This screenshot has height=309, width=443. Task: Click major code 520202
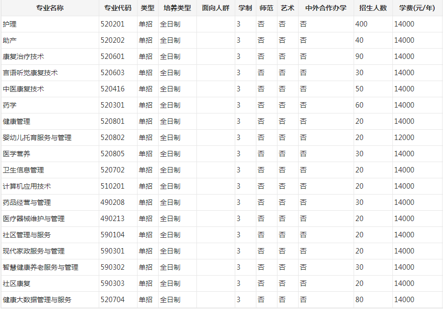(x=112, y=40)
